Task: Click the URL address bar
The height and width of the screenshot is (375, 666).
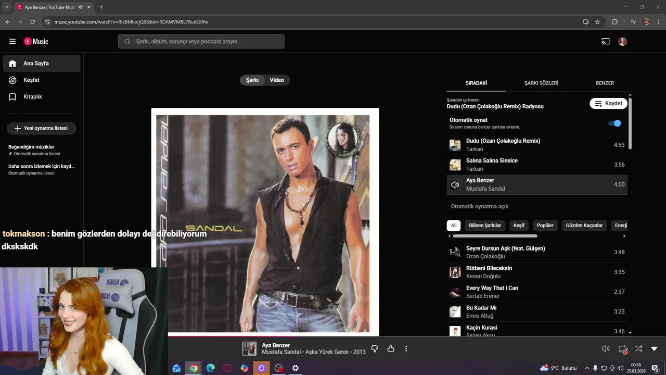Action: coord(312,22)
